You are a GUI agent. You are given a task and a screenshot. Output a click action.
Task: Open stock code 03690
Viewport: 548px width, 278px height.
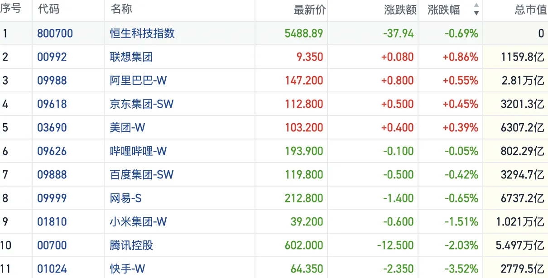pos(52,128)
